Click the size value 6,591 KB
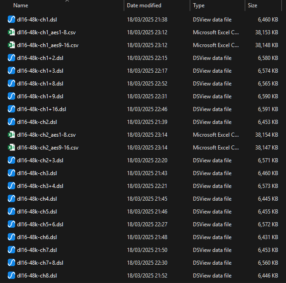 268,109
